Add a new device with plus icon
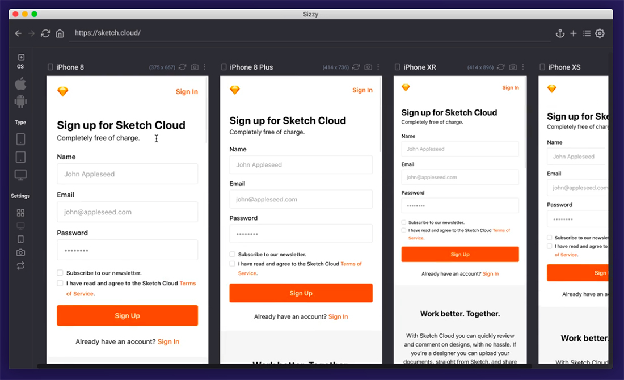The height and width of the screenshot is (380, 624). pyautogui.click(x=573, y=33)
